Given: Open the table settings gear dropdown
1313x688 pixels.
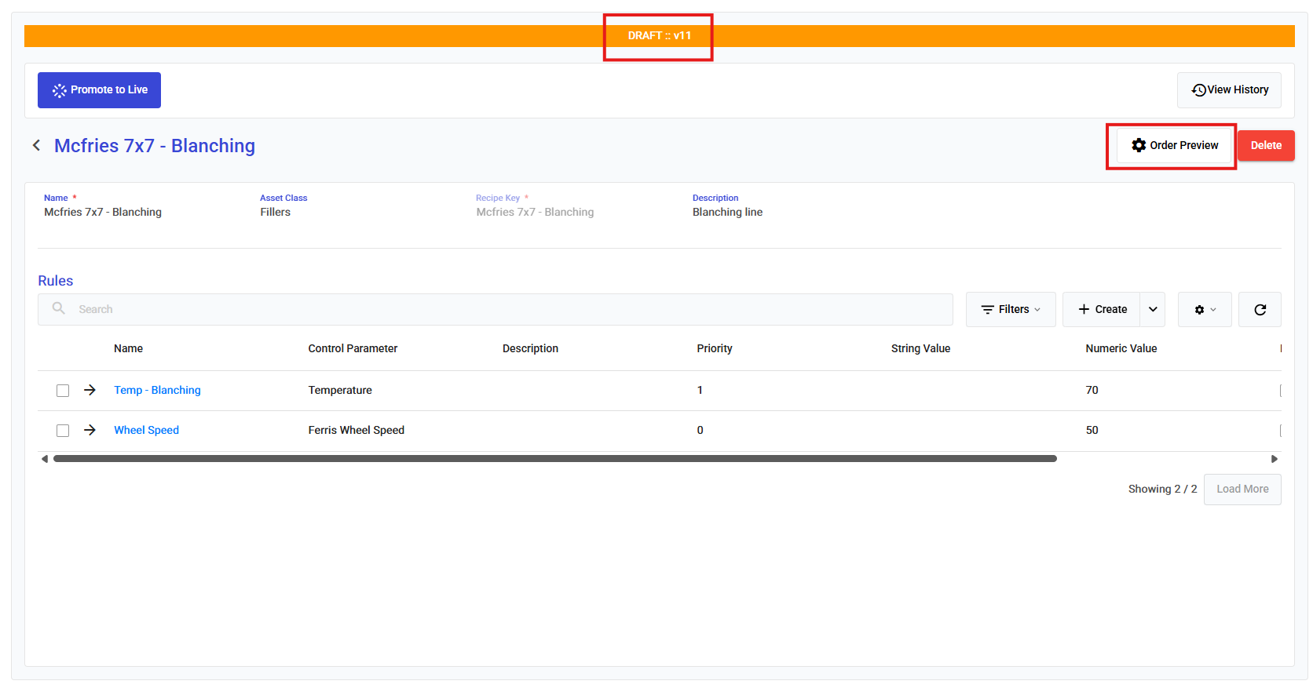Looking at the screenshot, I should click(x=1205, y=310).
